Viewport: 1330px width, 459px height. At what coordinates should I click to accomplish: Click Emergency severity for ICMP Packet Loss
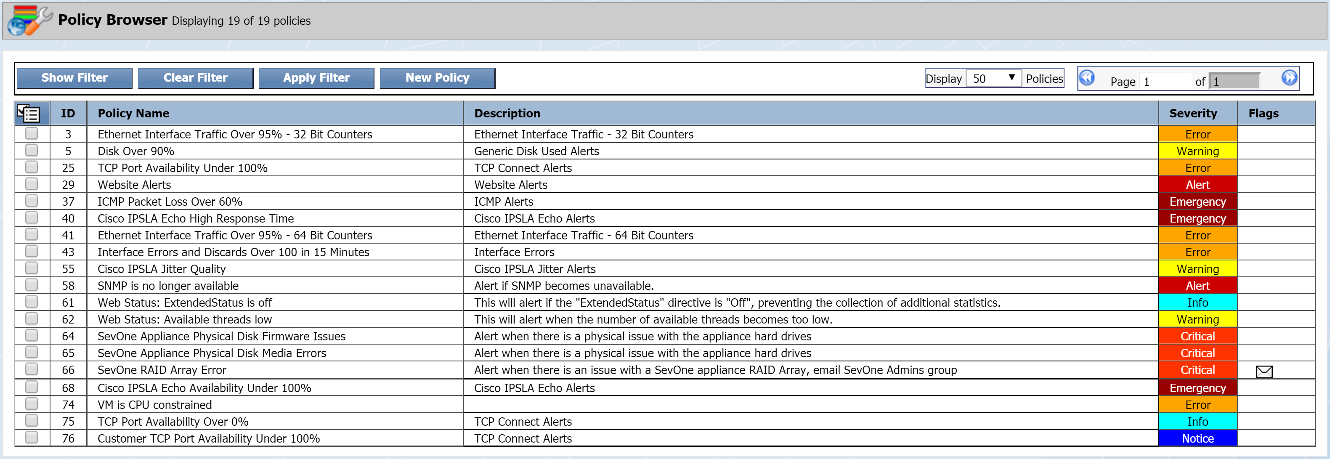[x=1197, y=202]
